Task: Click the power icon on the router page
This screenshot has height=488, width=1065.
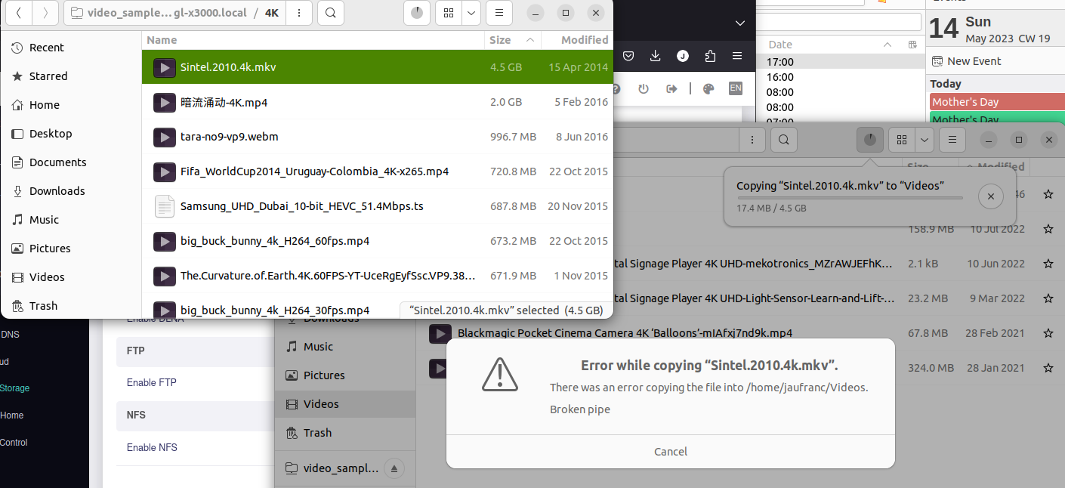Action: coord(644,88)
